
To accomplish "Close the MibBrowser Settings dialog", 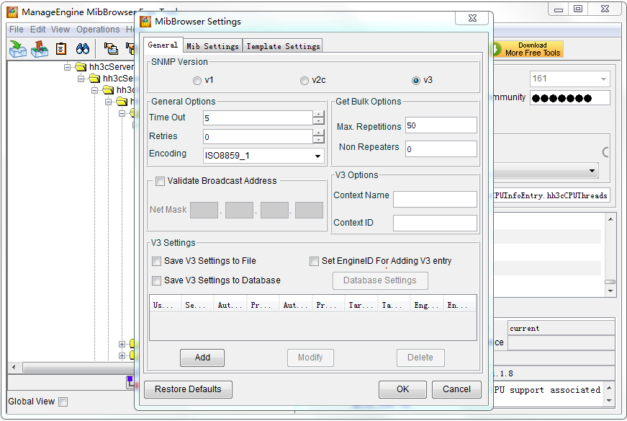I will point(472,18).
